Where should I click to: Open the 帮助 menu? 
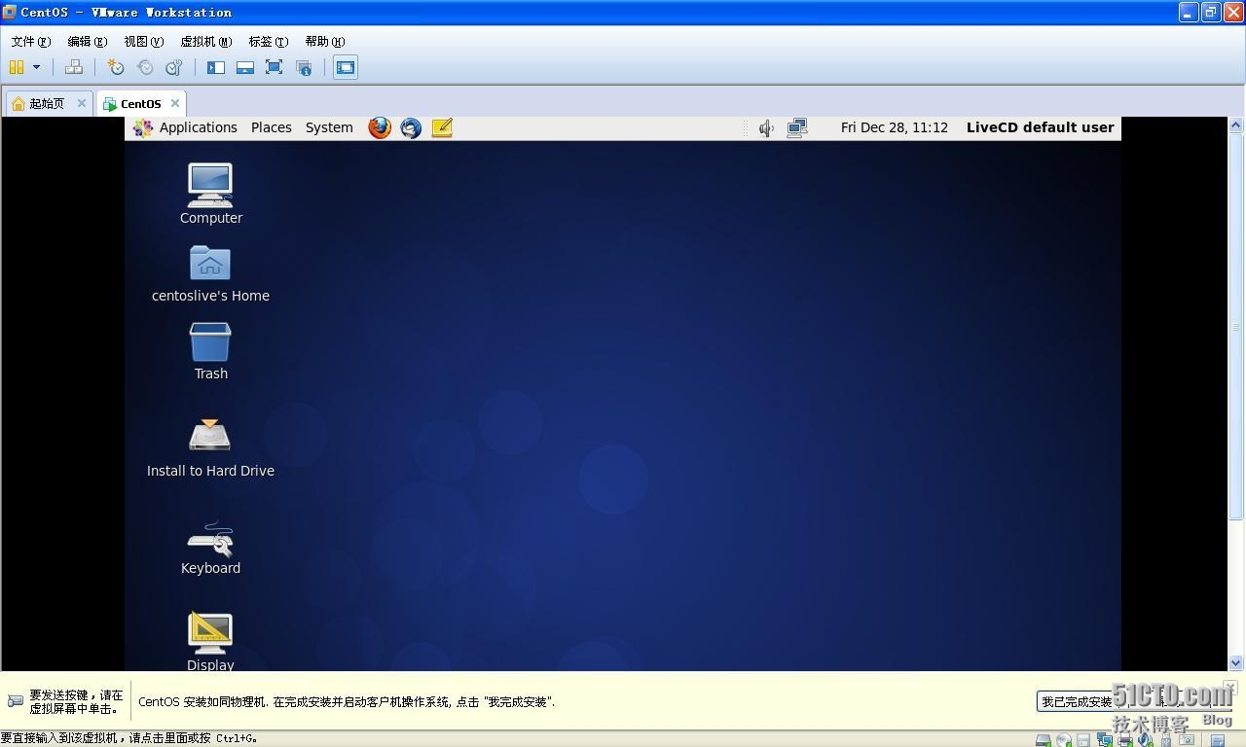pyautogui.click(x=324, y=42)
